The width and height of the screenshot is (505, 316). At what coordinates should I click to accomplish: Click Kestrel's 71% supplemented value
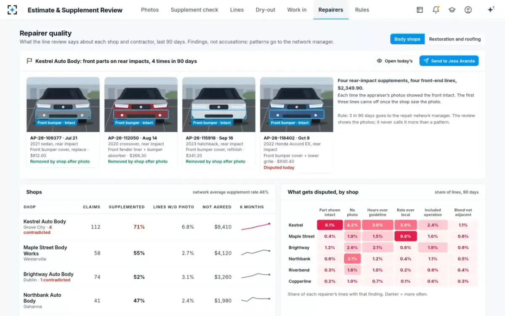(139, 227)
